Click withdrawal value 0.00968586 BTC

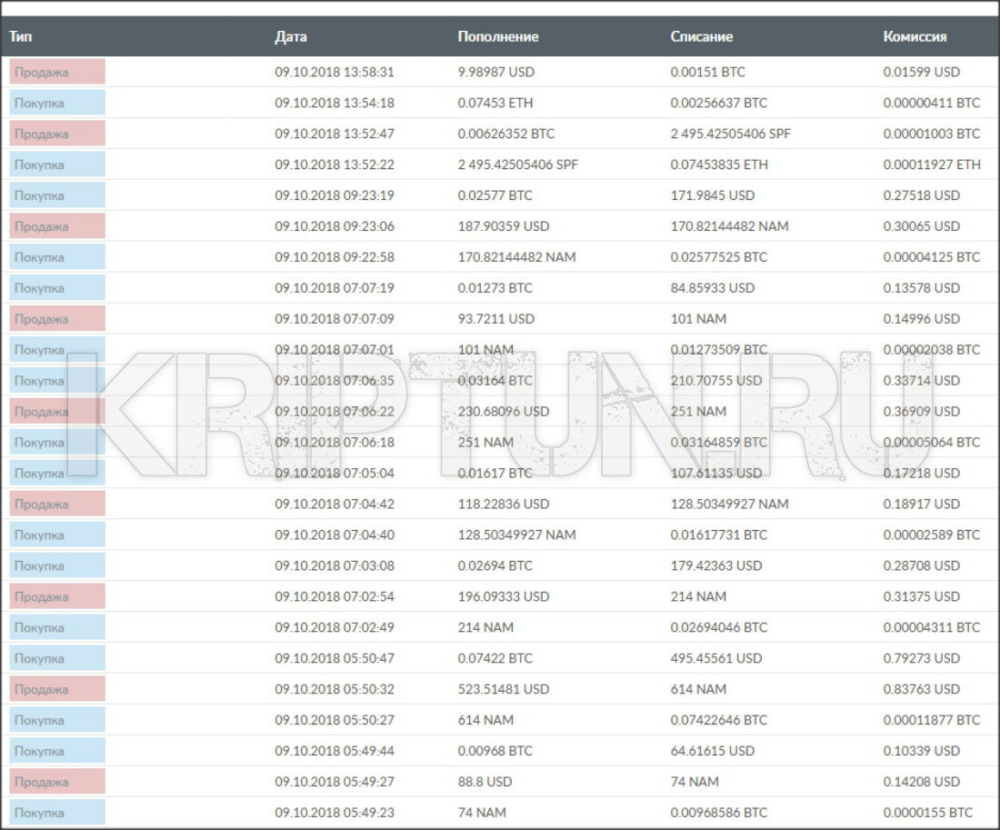tap(719, 813)
